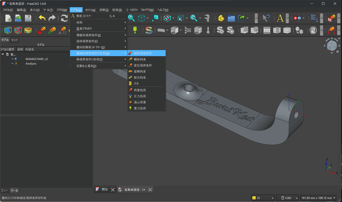Click the navigation cube in the 3D view
This screenshot has width=342, height=202.
[x=332, y=45]
